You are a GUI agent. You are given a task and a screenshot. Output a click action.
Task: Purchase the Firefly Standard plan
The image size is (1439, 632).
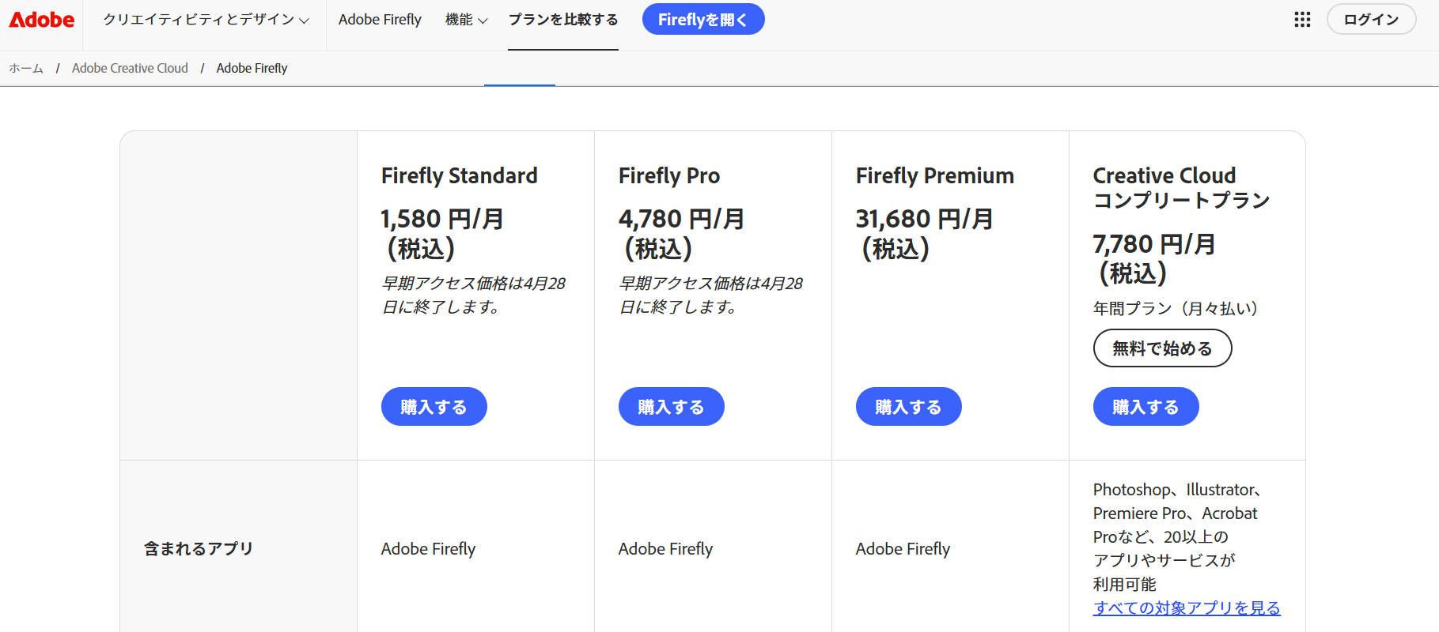click(x=434, y=406)
